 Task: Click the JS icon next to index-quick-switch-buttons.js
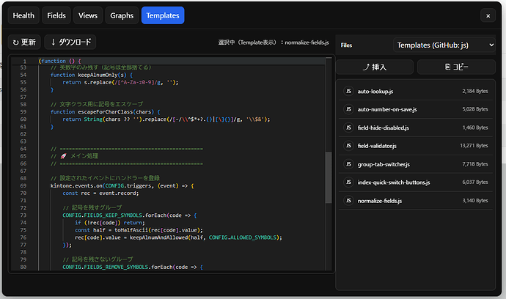pyautogui.click(x=349, y=182)
